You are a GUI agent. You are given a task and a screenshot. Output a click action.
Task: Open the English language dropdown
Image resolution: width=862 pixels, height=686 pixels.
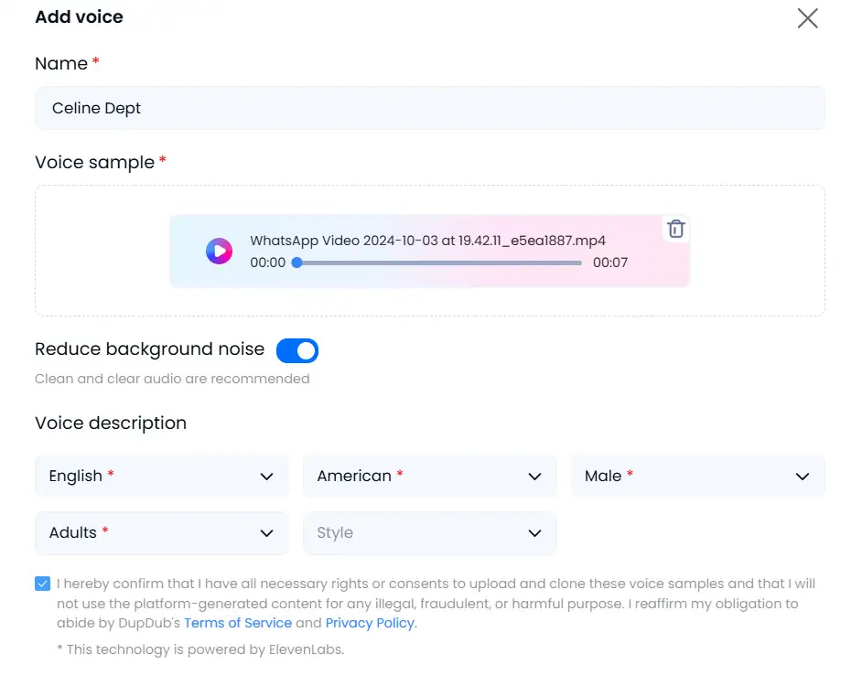click(x=162, y=476)
